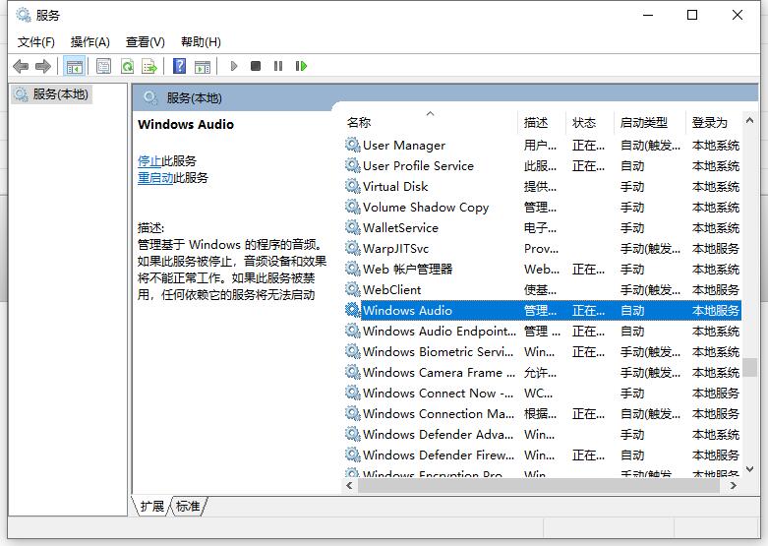This screenshot has width=768, height=546.
Task: Click the green Refresh toolbar icon
Action: click(x=127, y=66)
